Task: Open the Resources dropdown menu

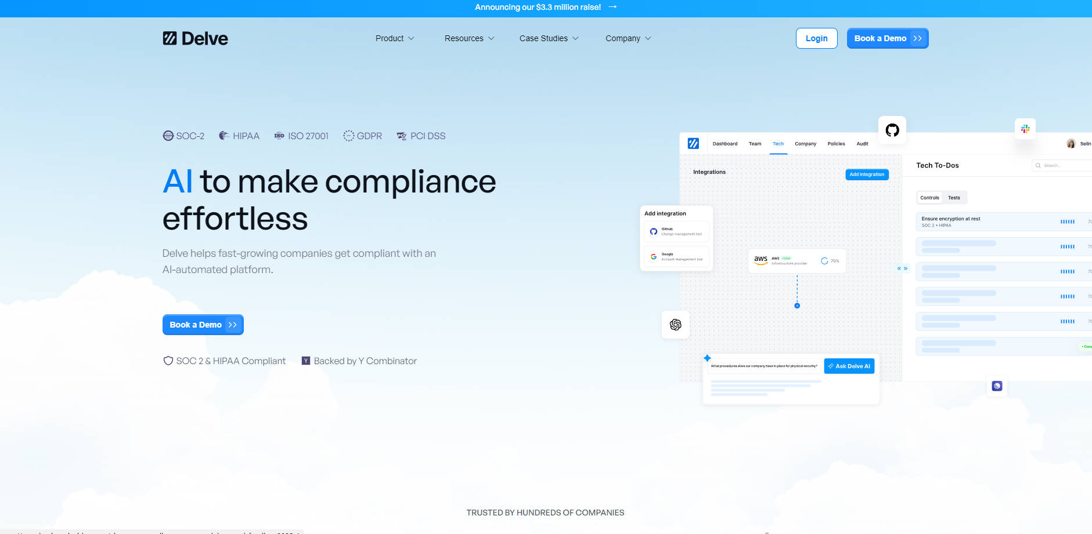Action: click(469, 38)
